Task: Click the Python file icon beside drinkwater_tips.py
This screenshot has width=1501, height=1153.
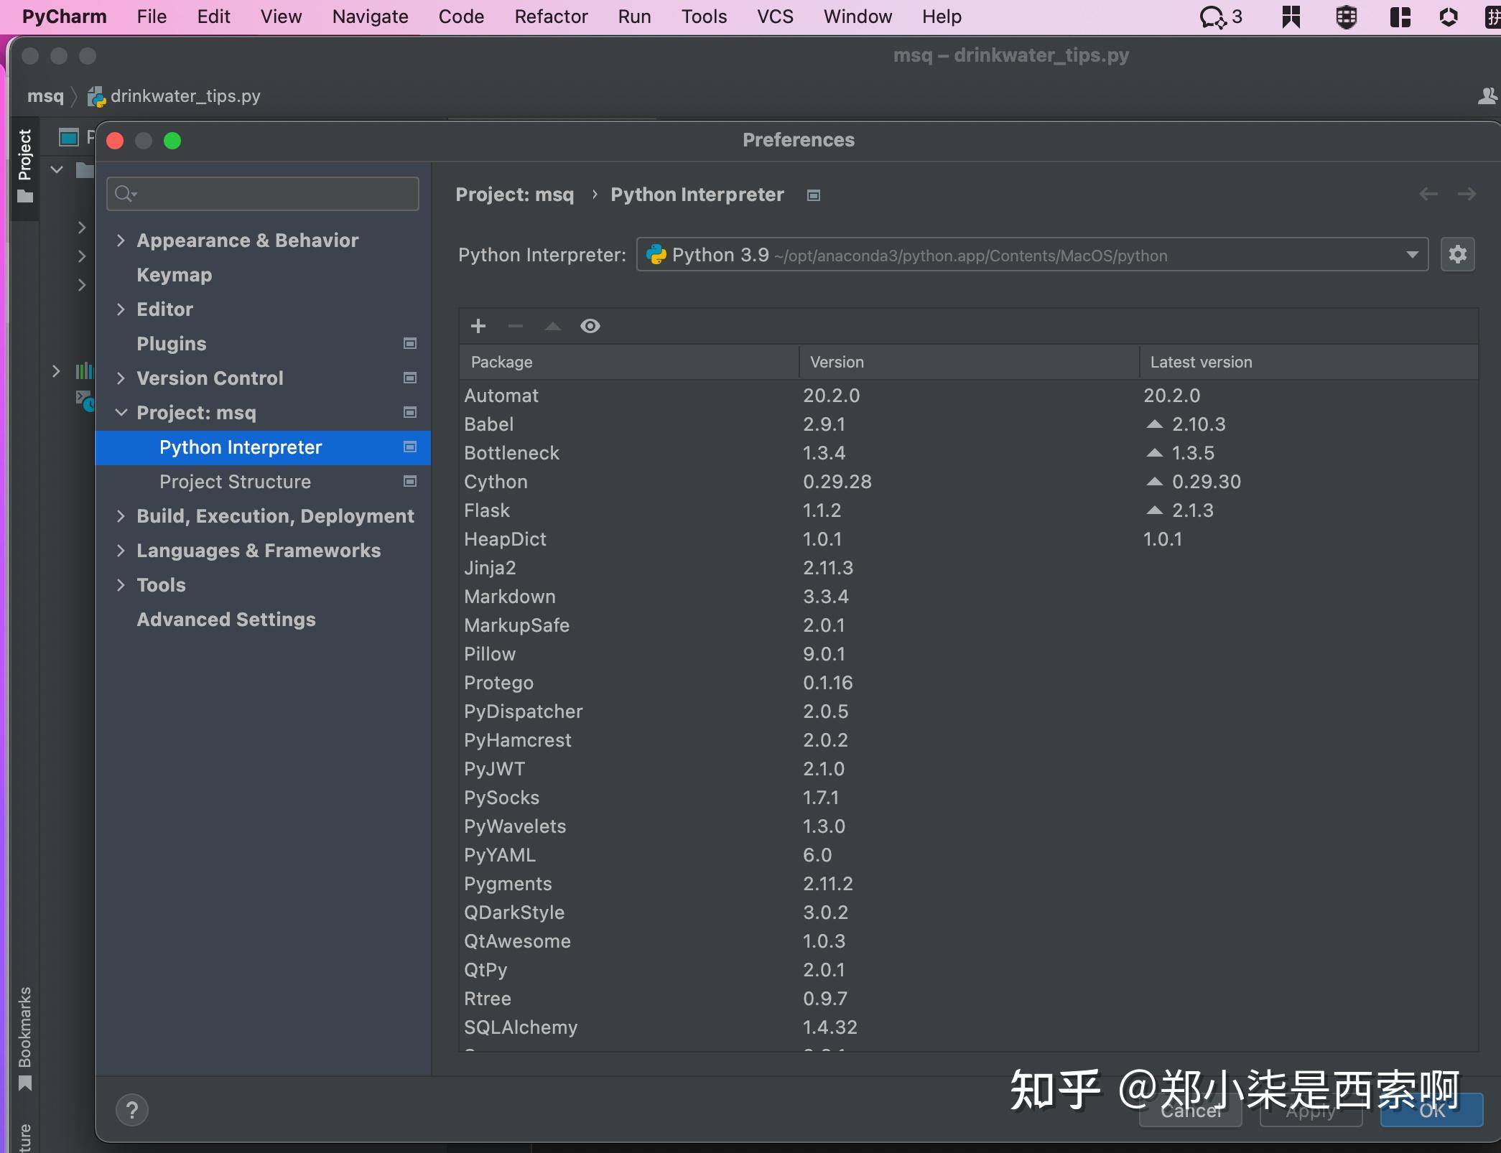Action: [x=96, y=96]
